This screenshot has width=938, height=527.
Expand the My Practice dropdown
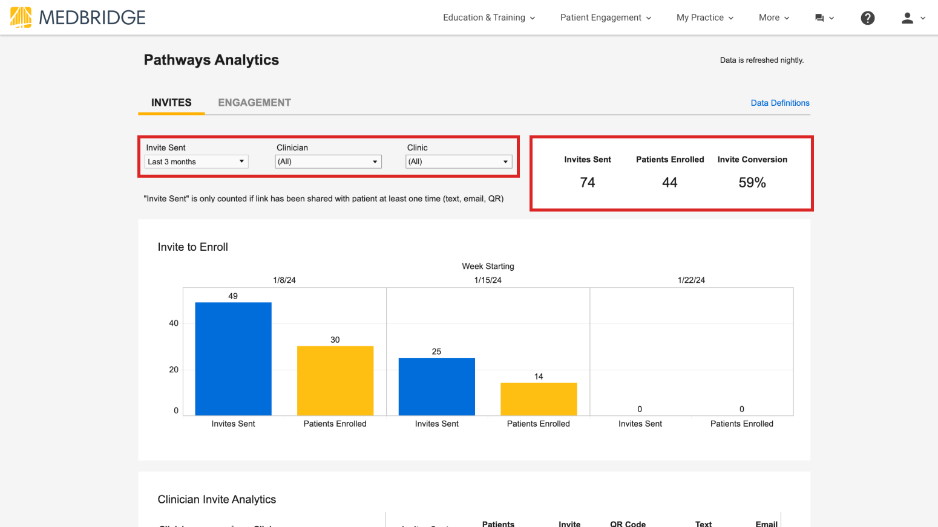click(704, 18)
